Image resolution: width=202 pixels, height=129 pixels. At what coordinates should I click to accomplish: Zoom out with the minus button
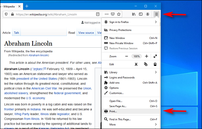[x=126, y=56]
